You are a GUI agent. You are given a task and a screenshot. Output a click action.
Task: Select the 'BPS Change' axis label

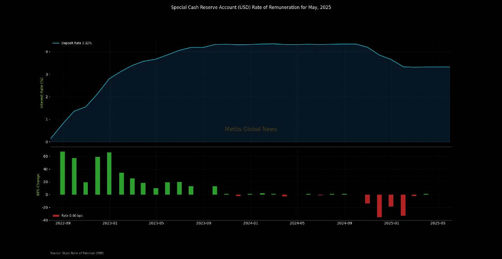[x=38, y=185]
